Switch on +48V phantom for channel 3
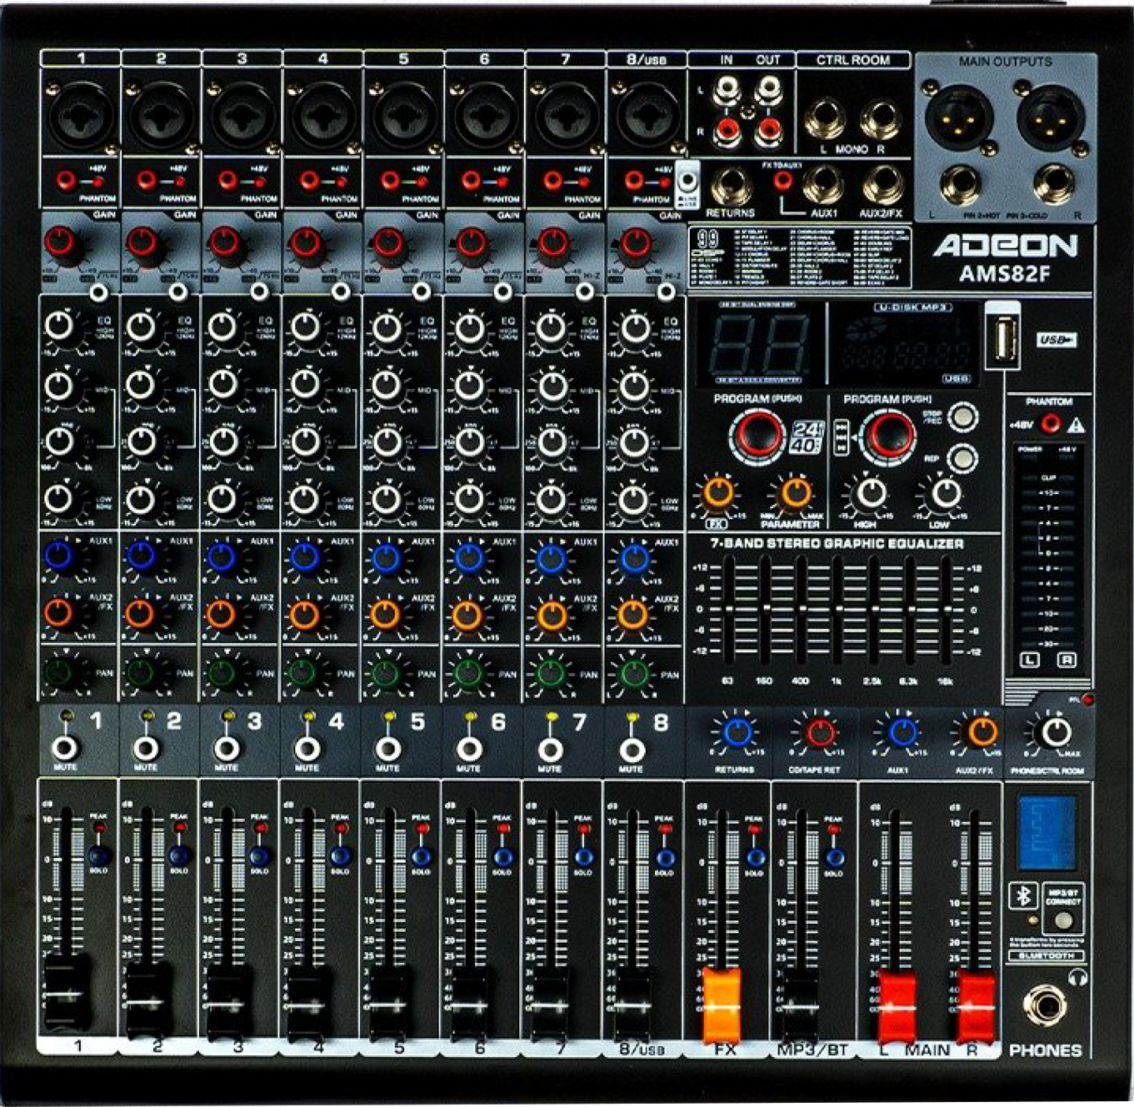 point(227,180)
